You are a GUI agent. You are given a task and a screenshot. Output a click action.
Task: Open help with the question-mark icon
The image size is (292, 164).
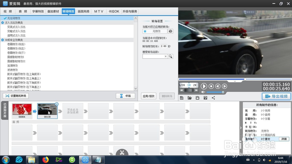(205, 98)
